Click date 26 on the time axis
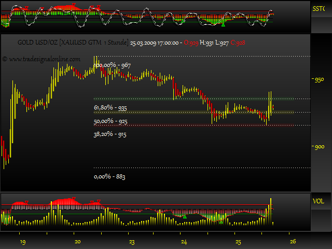 point(293,242)
